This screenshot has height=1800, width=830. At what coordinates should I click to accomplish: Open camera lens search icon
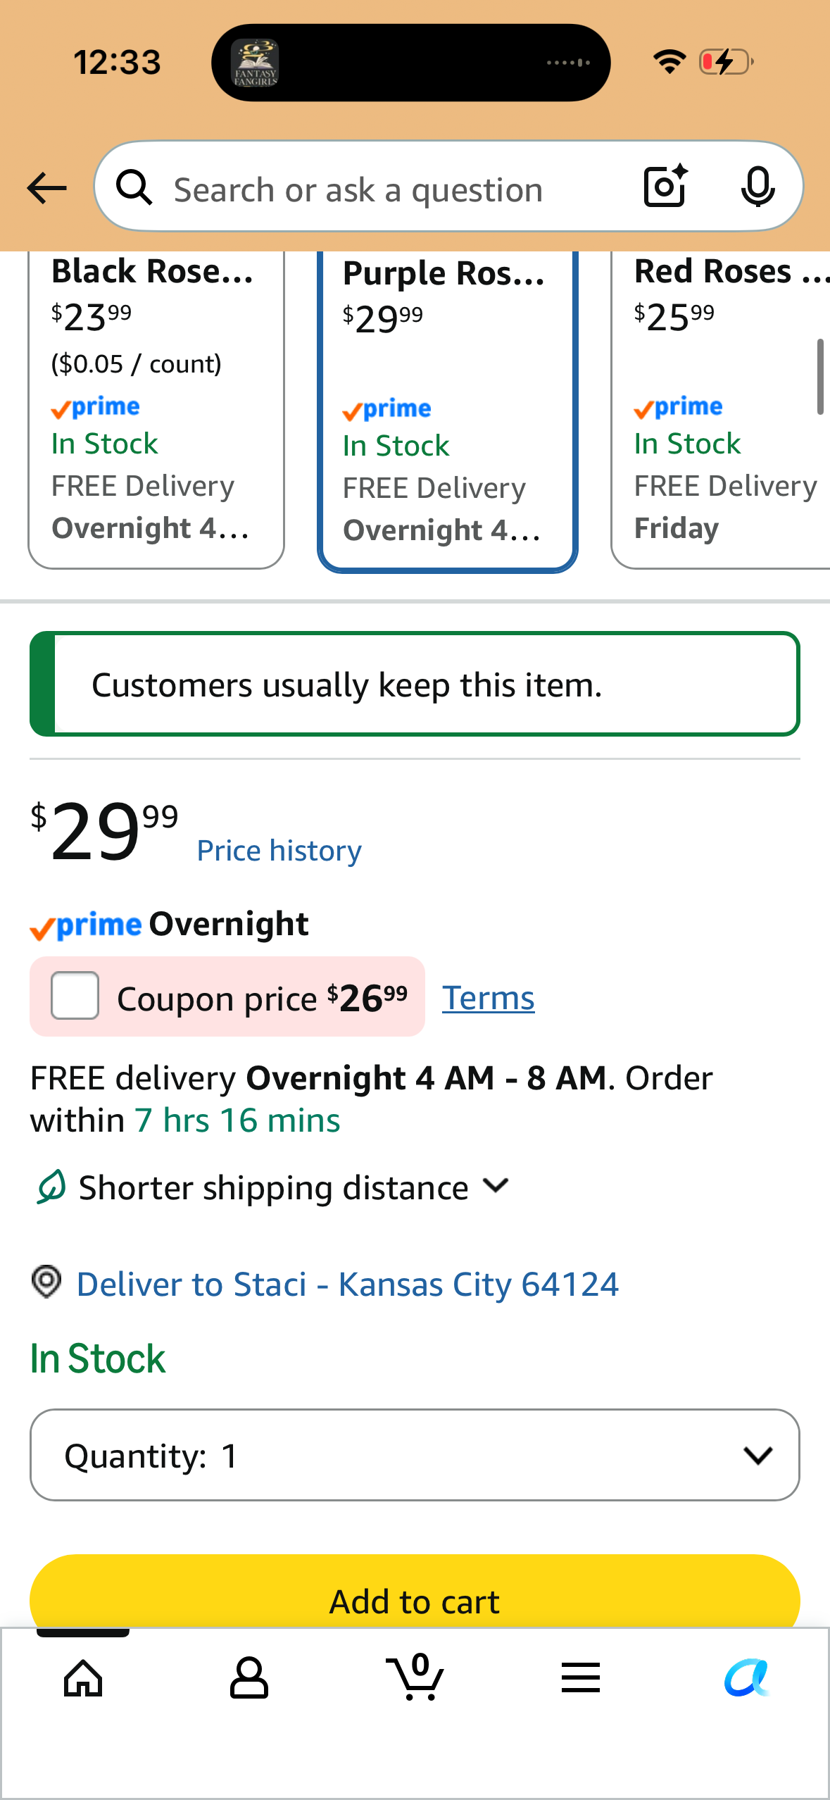pos(665,187)
